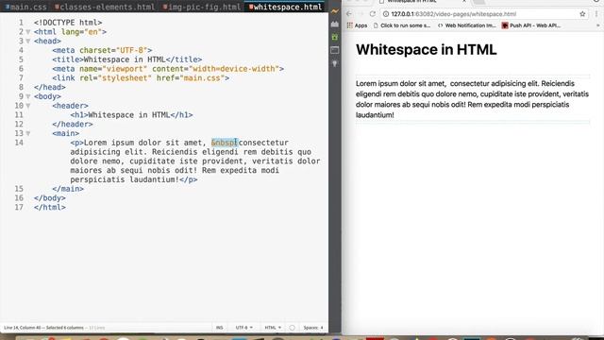Click the DOCTYPE declaration on line 1
The image size is (604, 340).
point(68,23)
